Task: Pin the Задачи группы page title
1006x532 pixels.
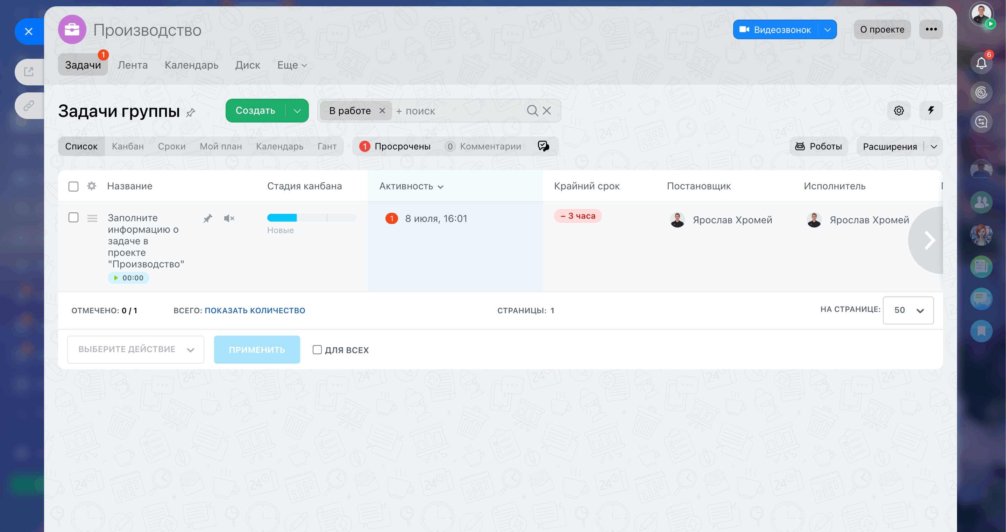Action: coord(191,113)
